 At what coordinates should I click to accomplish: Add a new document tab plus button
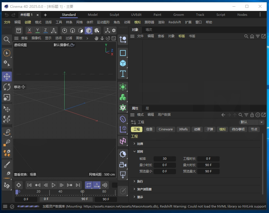[x=45, y=15]
